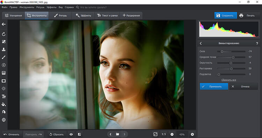Click the Сбросить все link
The width and height of the screenshot is (262, 138).
tap(229, 80)
